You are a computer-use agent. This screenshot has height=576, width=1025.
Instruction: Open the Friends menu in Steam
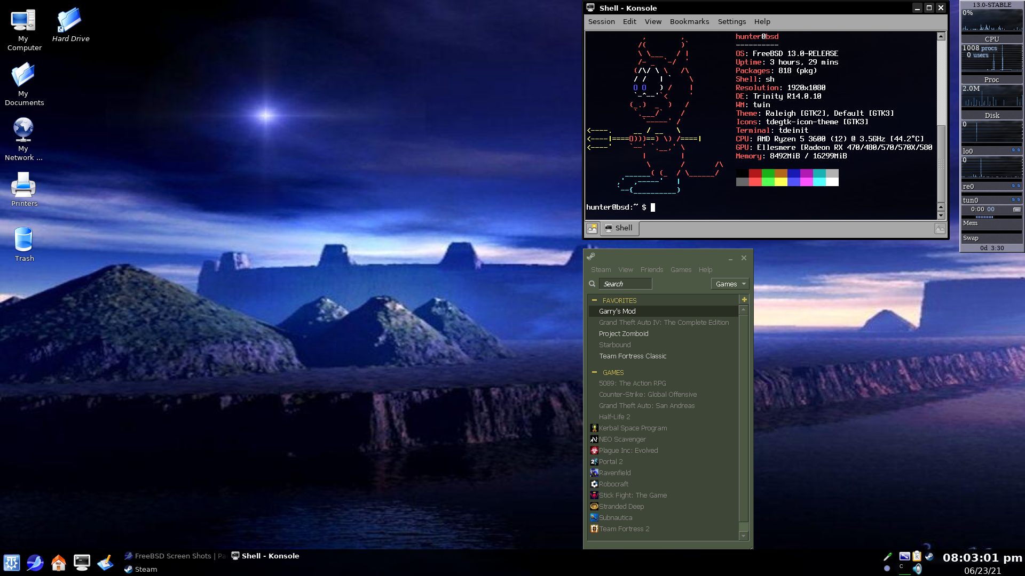pos(651,269)
